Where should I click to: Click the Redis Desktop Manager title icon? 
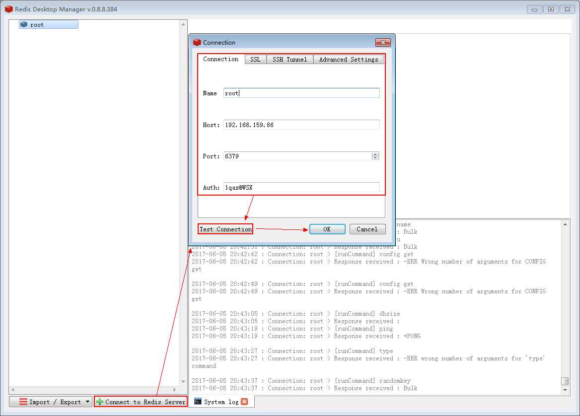(9, 9)
